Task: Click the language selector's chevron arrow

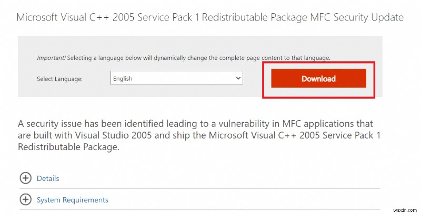Action: [237, 79]
